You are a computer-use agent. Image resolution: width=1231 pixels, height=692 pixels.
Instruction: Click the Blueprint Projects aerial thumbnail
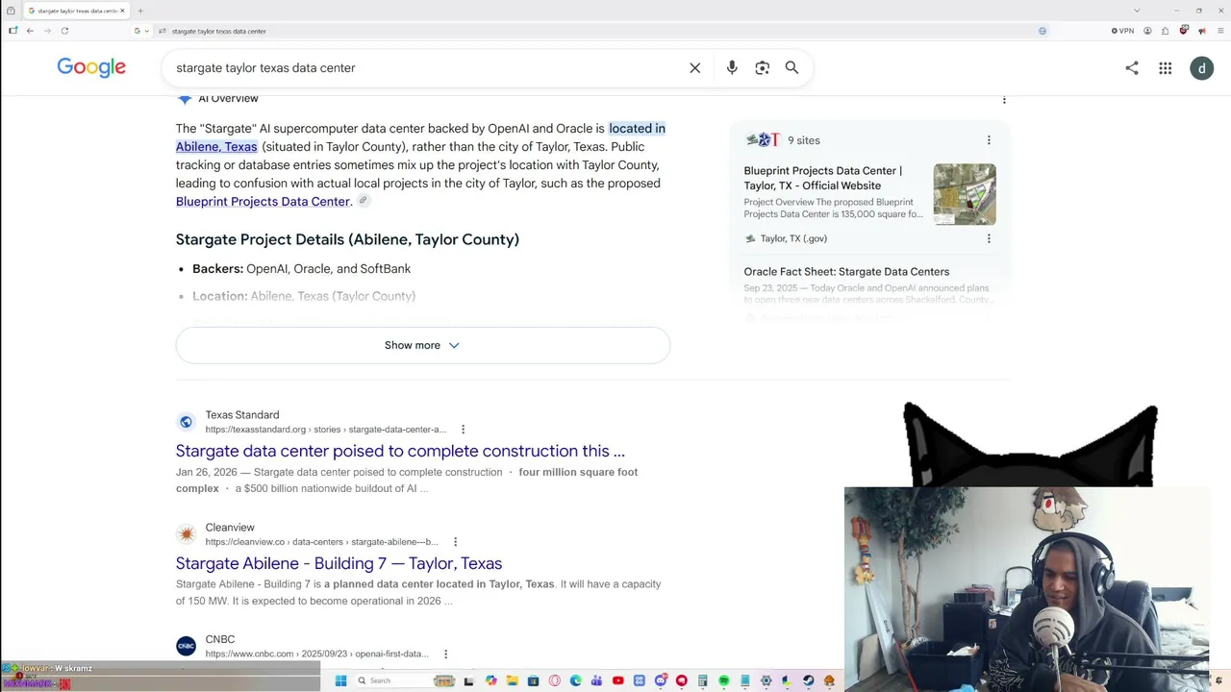coord(965,194)
